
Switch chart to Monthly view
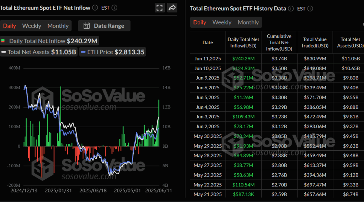58,26
